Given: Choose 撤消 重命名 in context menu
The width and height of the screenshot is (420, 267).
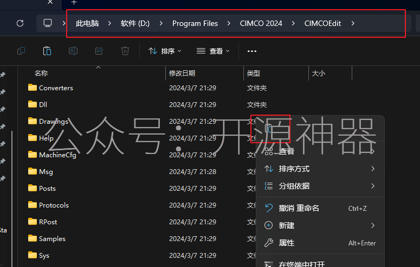Looking at the screenshot, I should (320, 208).
